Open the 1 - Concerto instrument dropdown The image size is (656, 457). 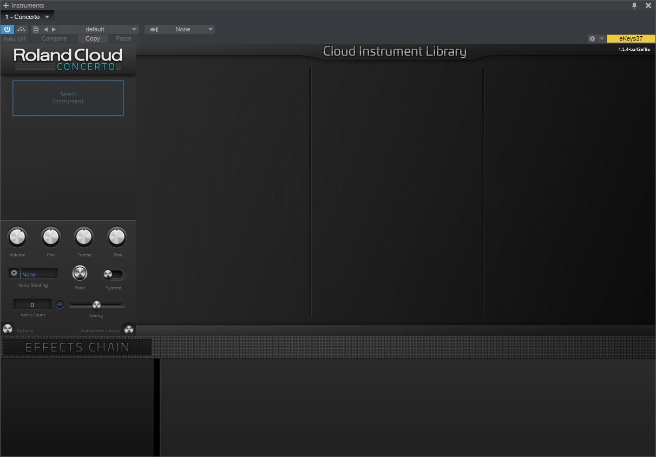click(47, 17)
